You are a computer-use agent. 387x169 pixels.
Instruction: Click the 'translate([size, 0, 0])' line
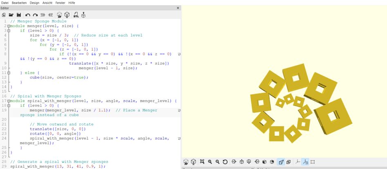click(x=58, y=129)
